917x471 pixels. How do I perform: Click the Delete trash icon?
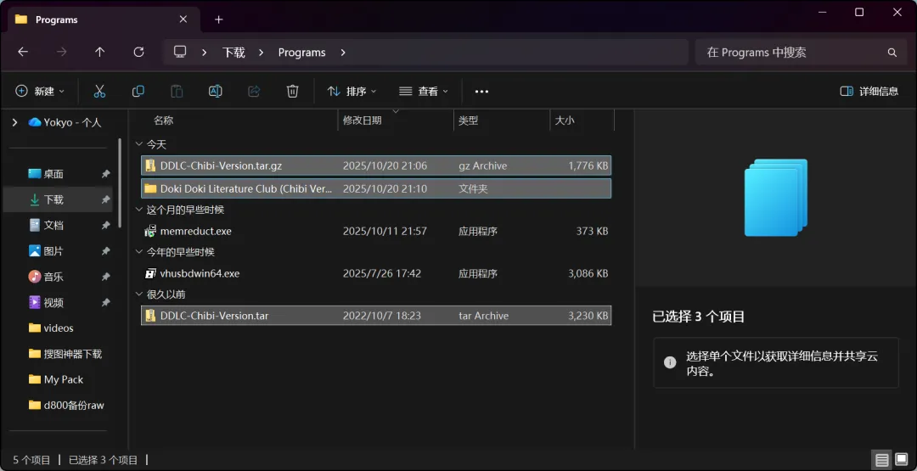point(292,91)
